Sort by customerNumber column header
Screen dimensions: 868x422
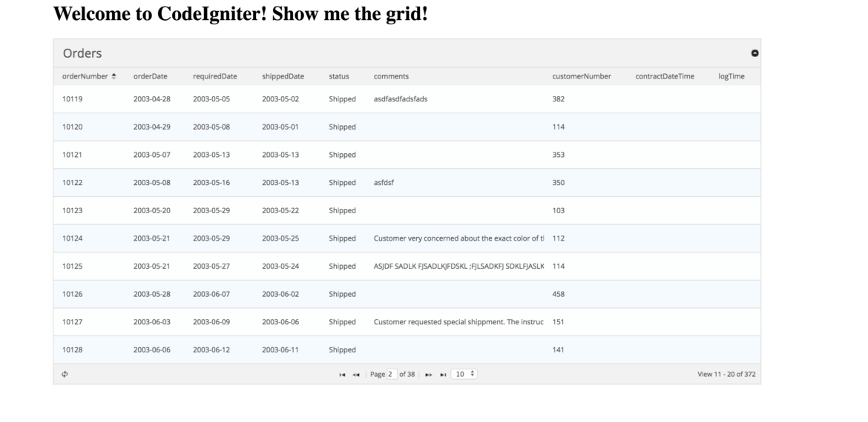pyautogui.click(x=581, y=76)
